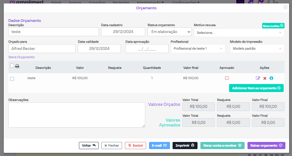Mark the Aprovado checkbox for teste
This screenshot has width=292, height=156.
point(227,78)
